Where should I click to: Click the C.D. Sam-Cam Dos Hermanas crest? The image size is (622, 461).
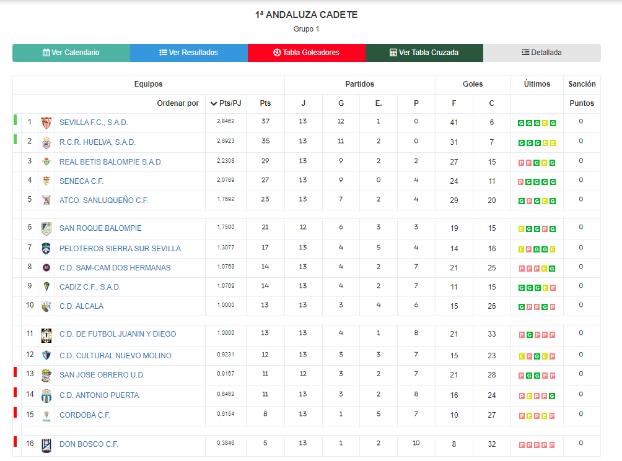pyautogui.click(x=46, y=268)
